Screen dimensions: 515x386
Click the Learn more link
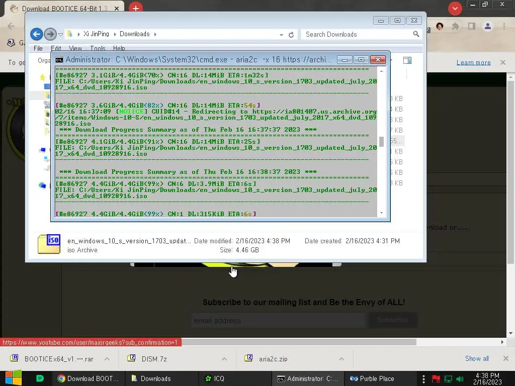click(x=474, y=62)
